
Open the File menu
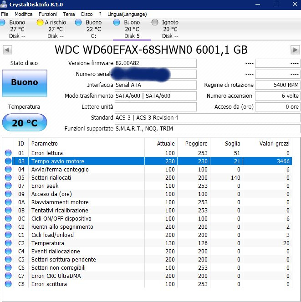[5, 14]
